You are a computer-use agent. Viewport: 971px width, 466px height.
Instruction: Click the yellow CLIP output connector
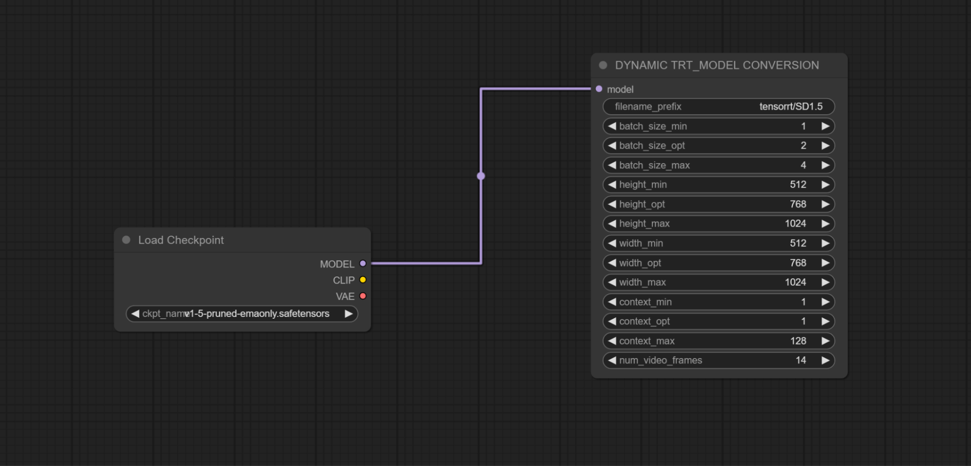pyautogui.click(x=363, y=280)
